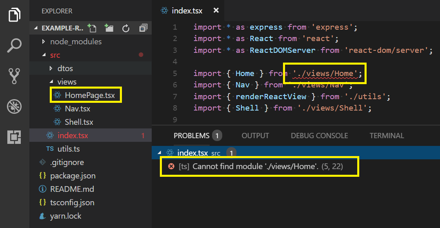Collapse the EXAMPLE-R.. project section
440x228 pixels.
pos(36,28)
